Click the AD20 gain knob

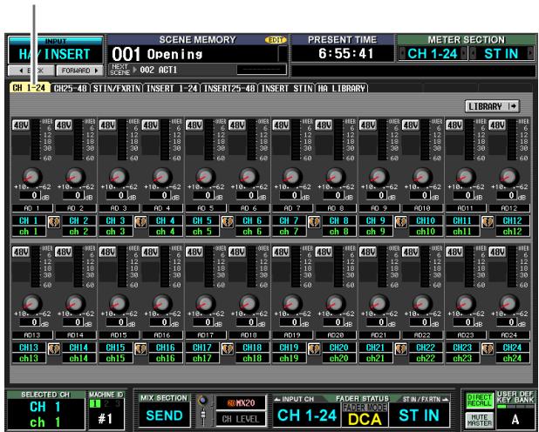pos(336,304)
